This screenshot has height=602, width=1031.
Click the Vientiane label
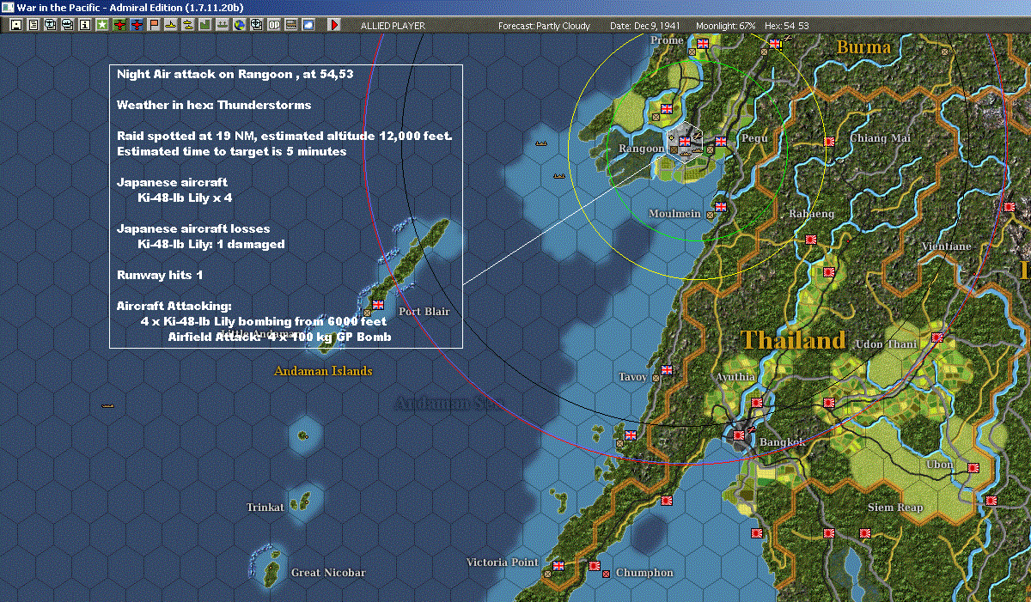click(946, 246)
